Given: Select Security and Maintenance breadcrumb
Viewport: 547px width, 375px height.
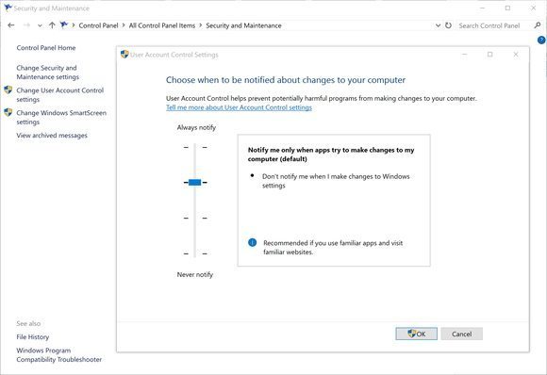Looking at the screenshot, I should [x=243, y=25].
